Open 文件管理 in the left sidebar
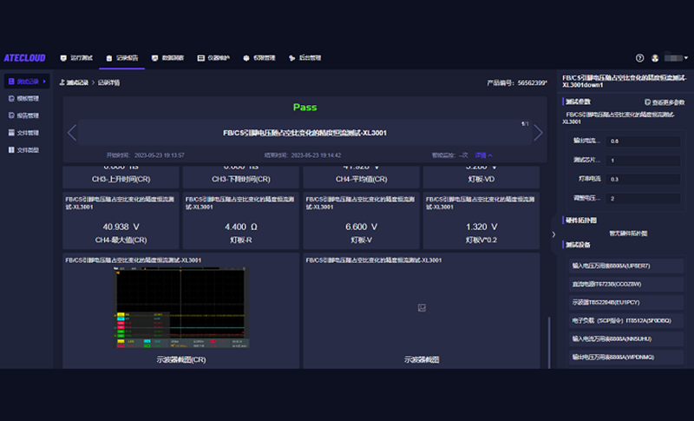 [28, 133]
